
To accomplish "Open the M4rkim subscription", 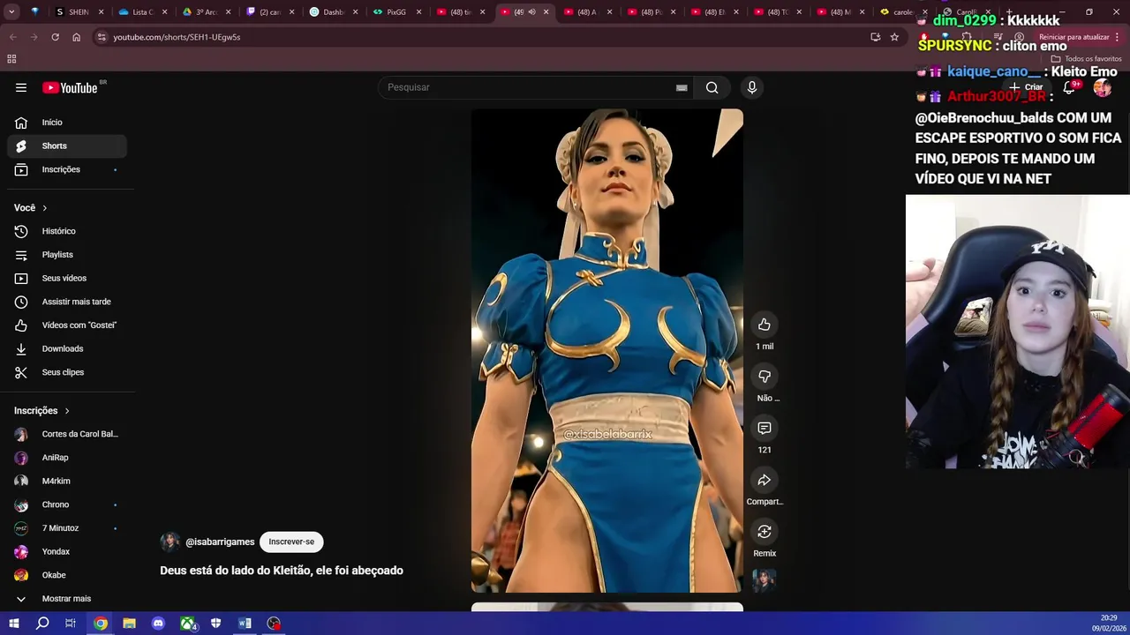I will (67, 481).
